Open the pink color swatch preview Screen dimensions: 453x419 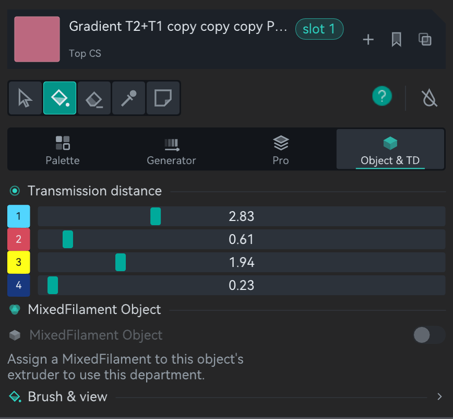point(37,39)
